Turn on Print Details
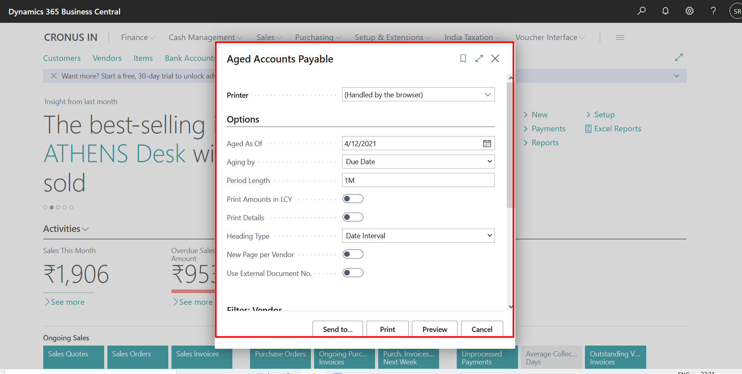The height and width of the screenshot is (374, 742). pyautogui.click(x=353, y=217)
